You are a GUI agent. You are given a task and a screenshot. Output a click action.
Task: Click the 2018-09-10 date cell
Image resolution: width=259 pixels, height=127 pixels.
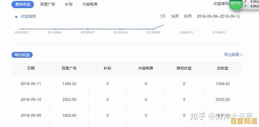[31, 100]
